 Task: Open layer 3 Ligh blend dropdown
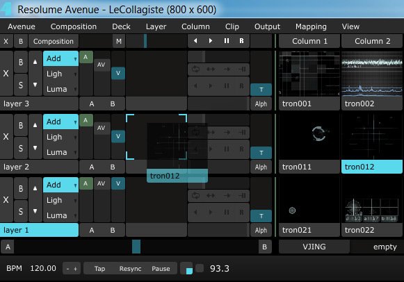(x=60, y=74)
